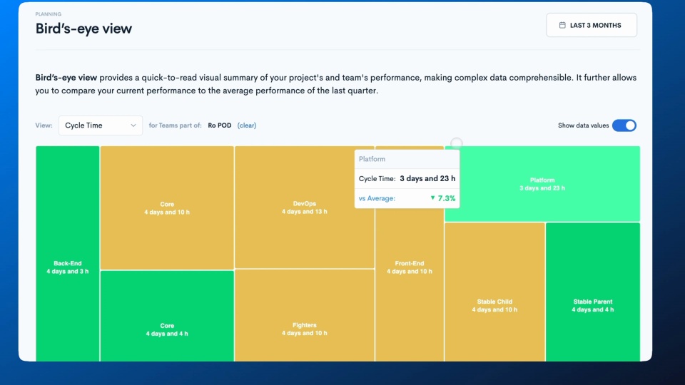Click the PLANNING breadcrumb label
The image size is (685, 385).
[x=48, y=14]
